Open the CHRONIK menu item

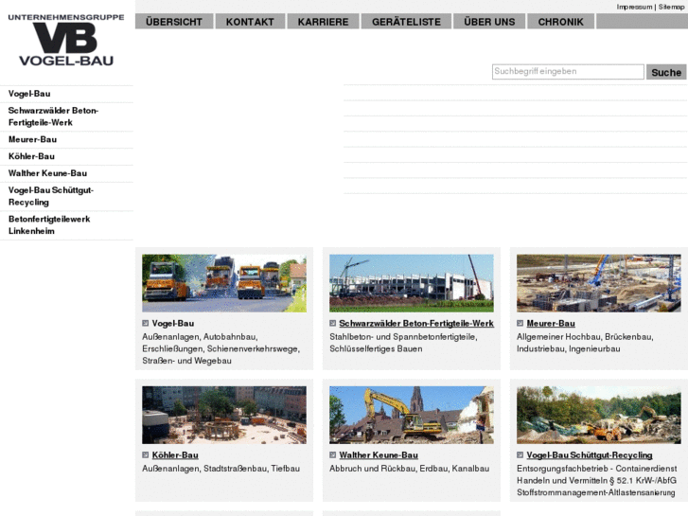click(561, 22)
